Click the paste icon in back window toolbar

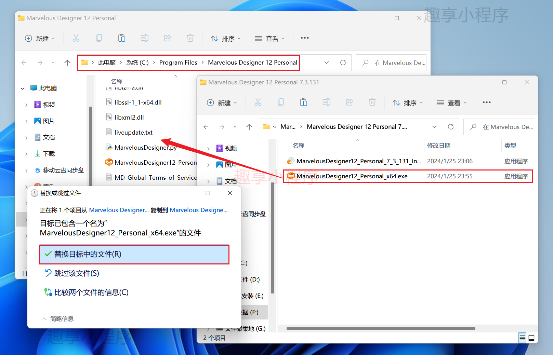pos(122,38)
